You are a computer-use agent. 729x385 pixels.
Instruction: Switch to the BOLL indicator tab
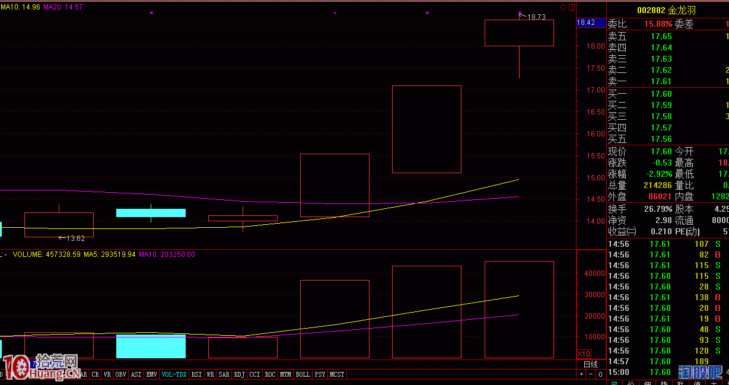(x=303, y=375)
